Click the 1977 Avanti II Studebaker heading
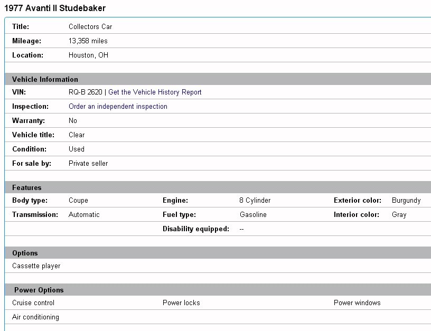 (x=55, y=8)
